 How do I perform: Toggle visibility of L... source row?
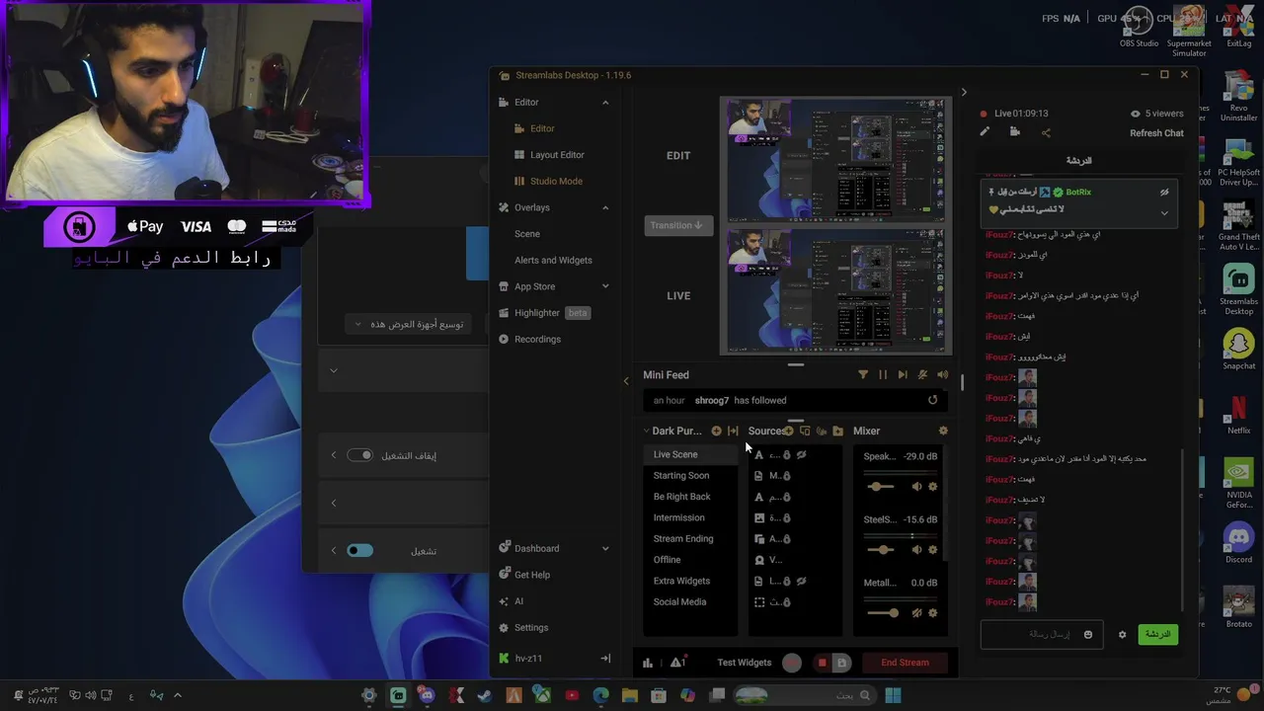click(x=801, y=582)
